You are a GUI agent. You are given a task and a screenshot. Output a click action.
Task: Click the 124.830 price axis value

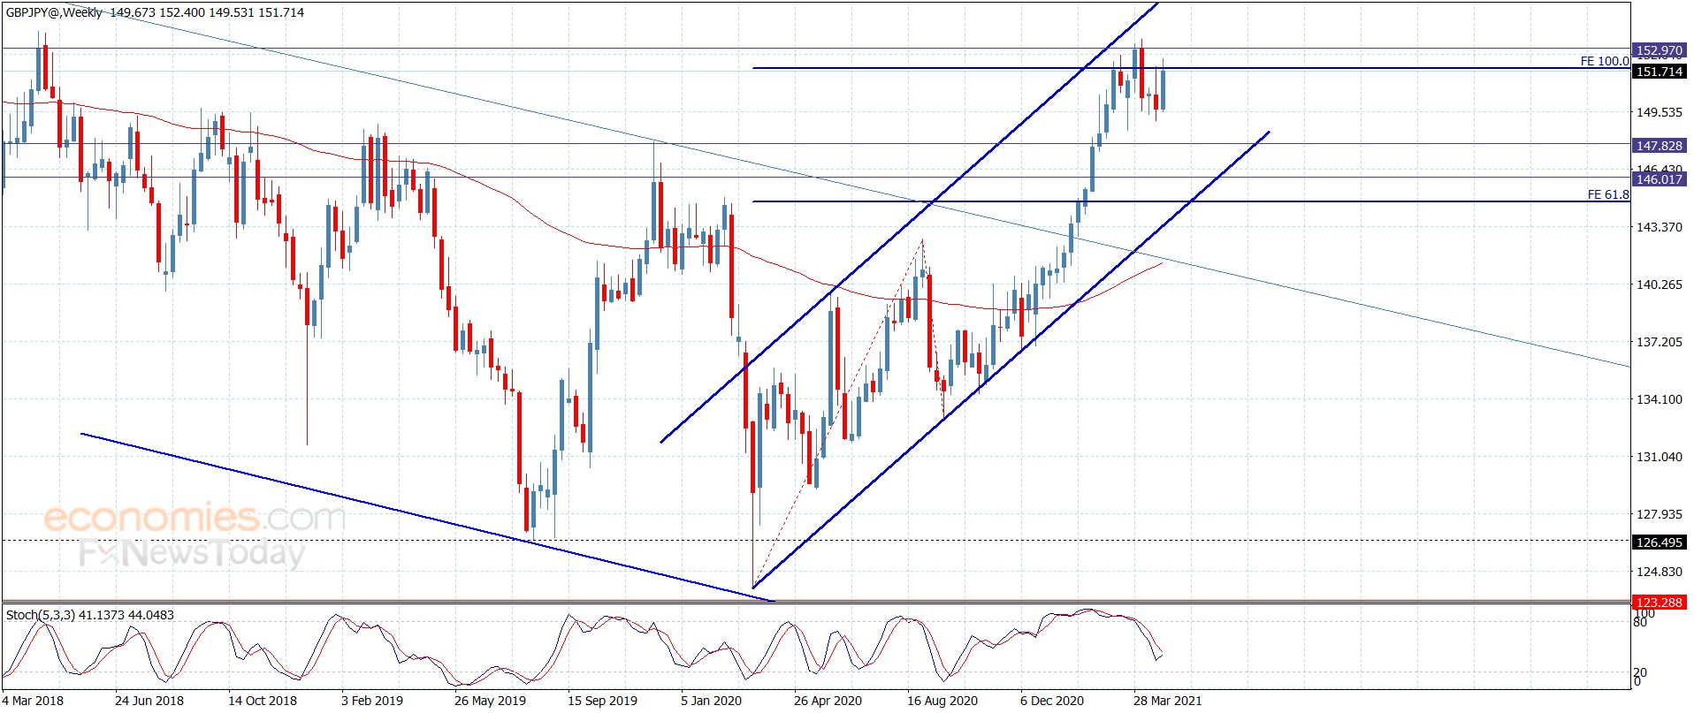[1660, 572]
